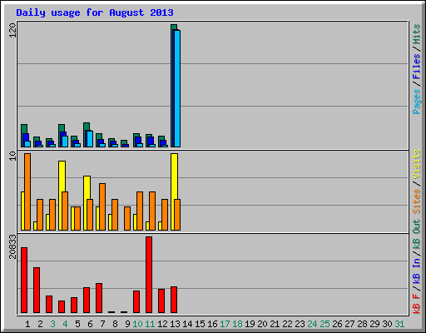
Task: Click the tall cyan Pages bar for day 13
Action: click(177, 88)
